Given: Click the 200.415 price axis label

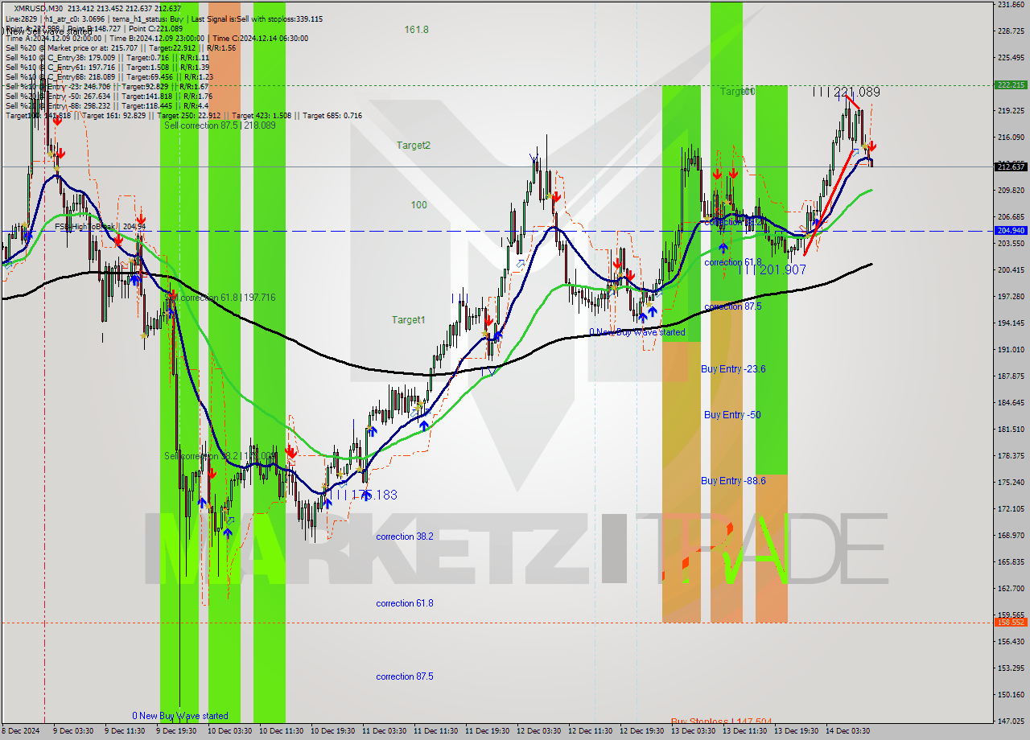Looking at the screenshot, I should point(1011,270).
